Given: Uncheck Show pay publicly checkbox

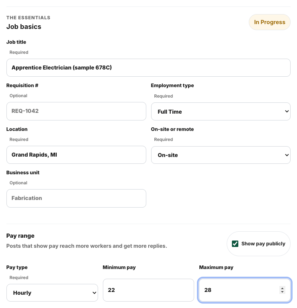Looking at the screenshot, I should click(x=235, y=244).
